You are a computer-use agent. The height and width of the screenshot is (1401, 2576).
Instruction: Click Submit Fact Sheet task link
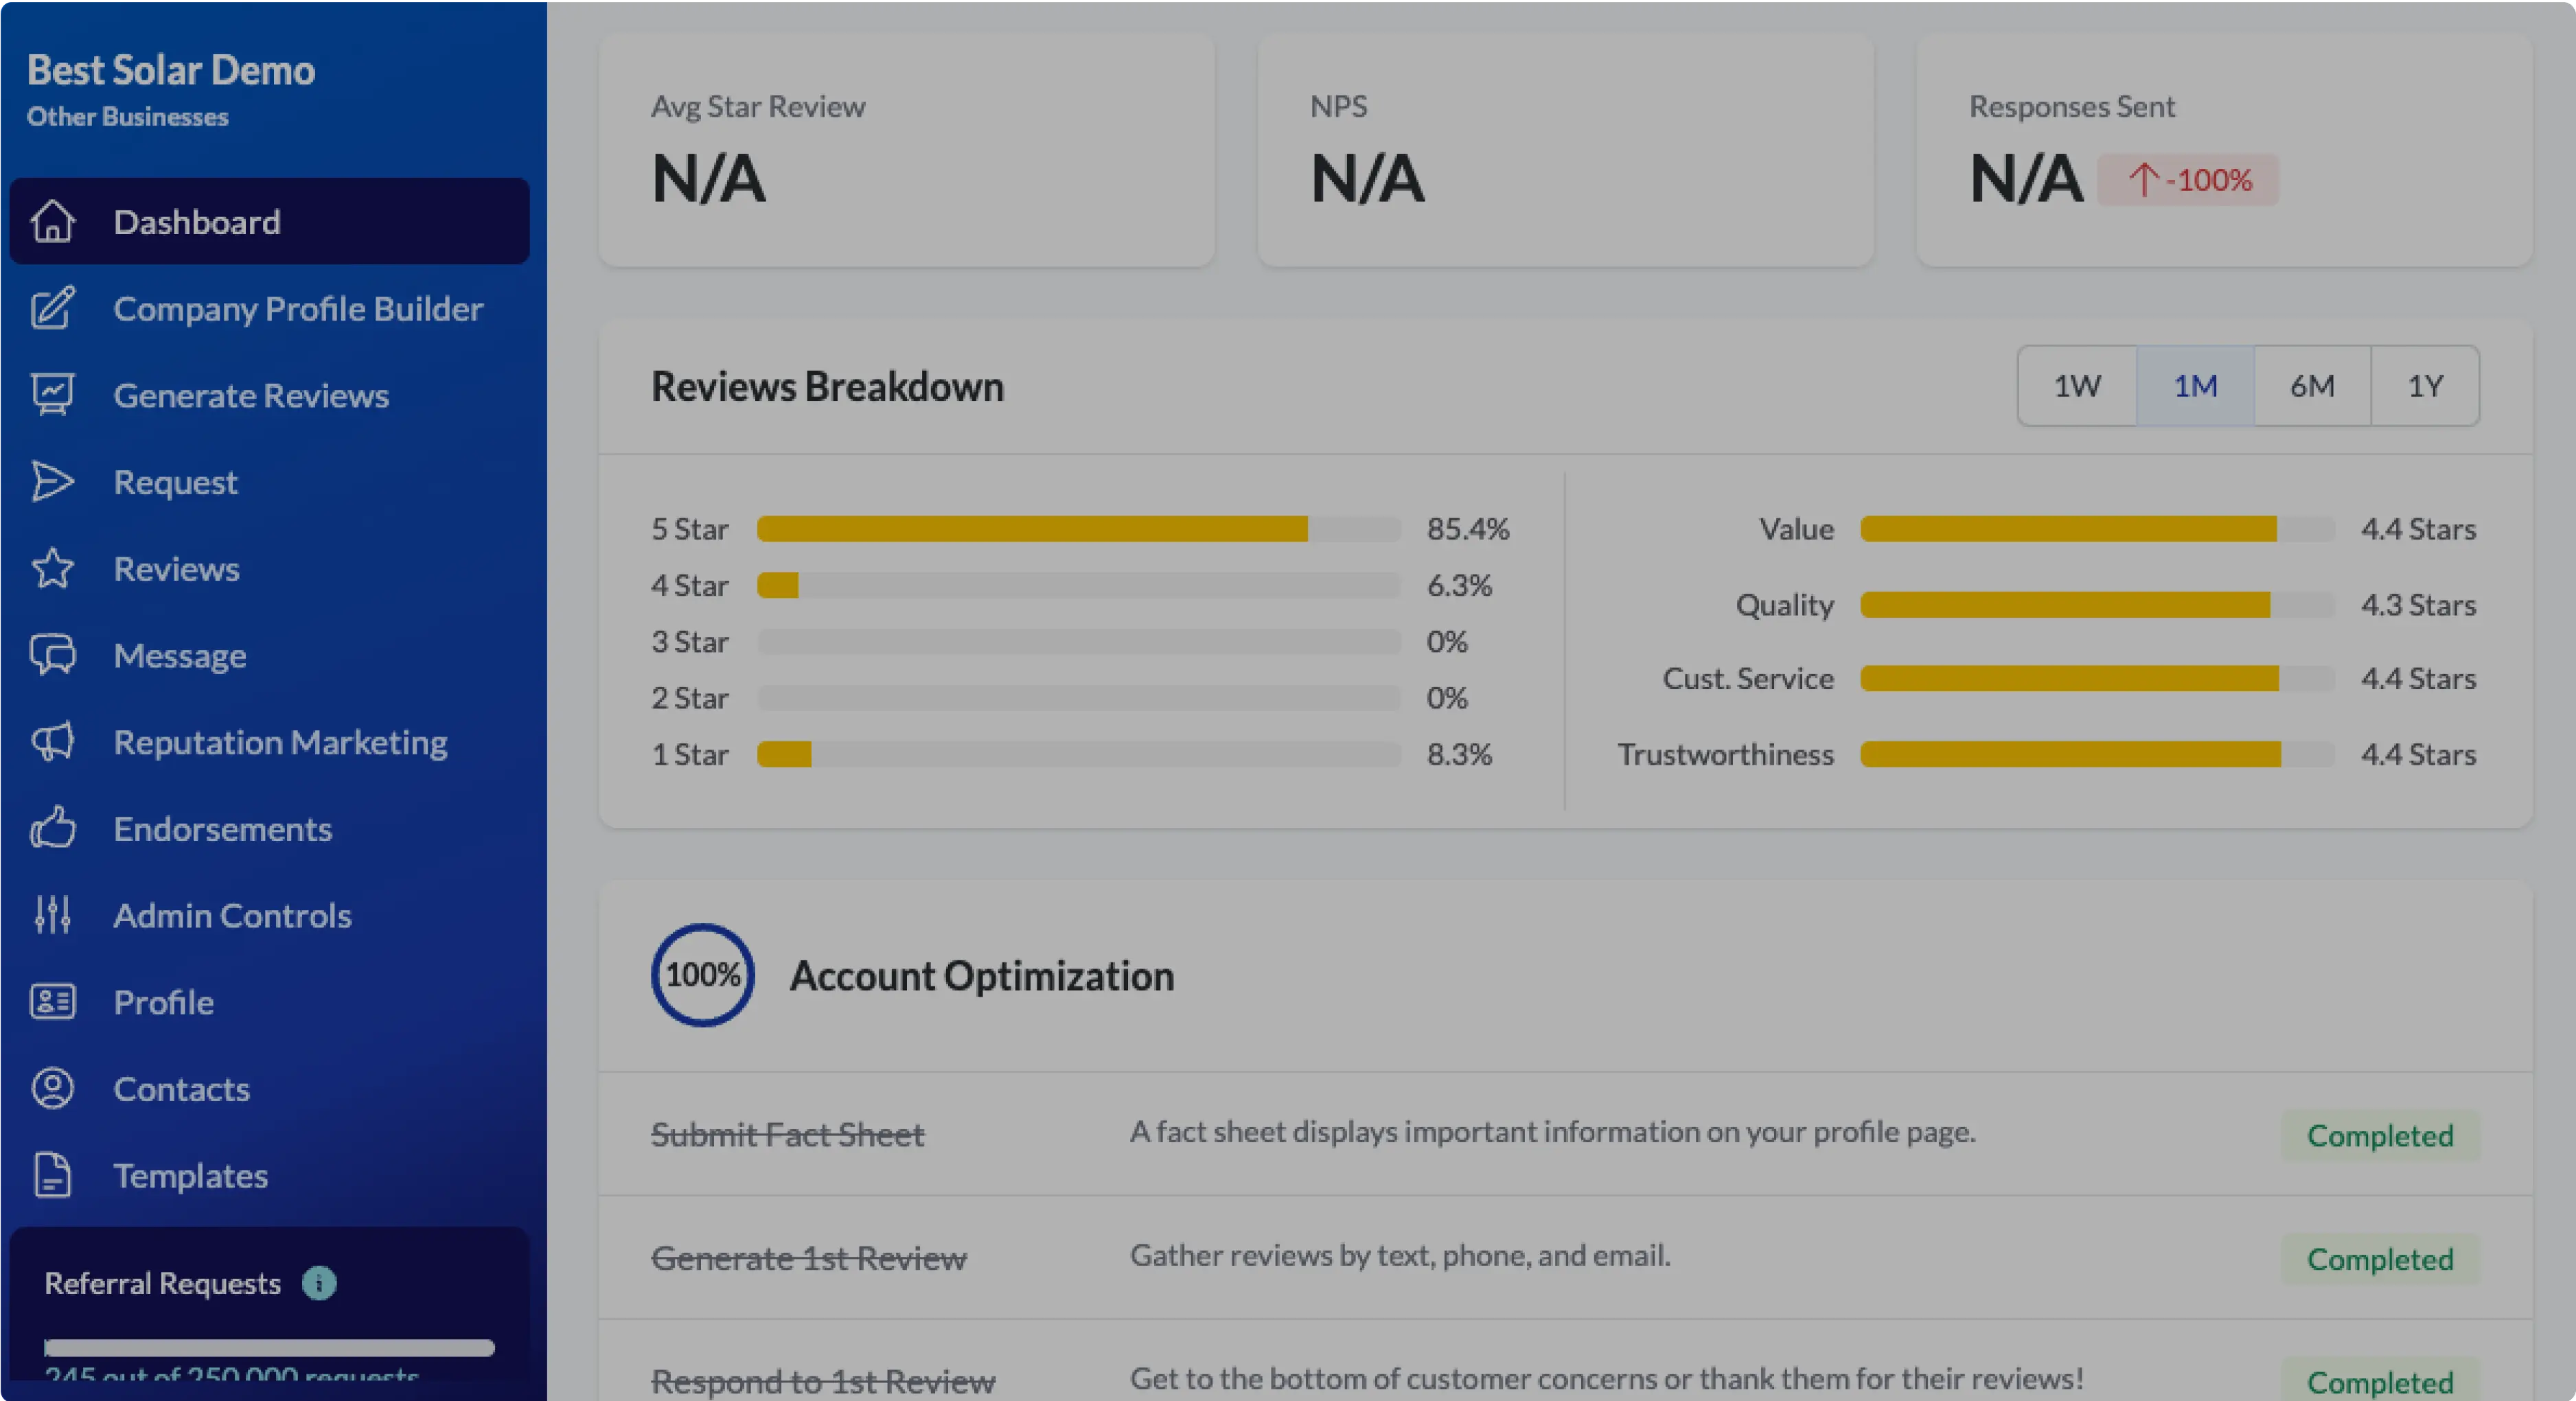point(787,1135)
